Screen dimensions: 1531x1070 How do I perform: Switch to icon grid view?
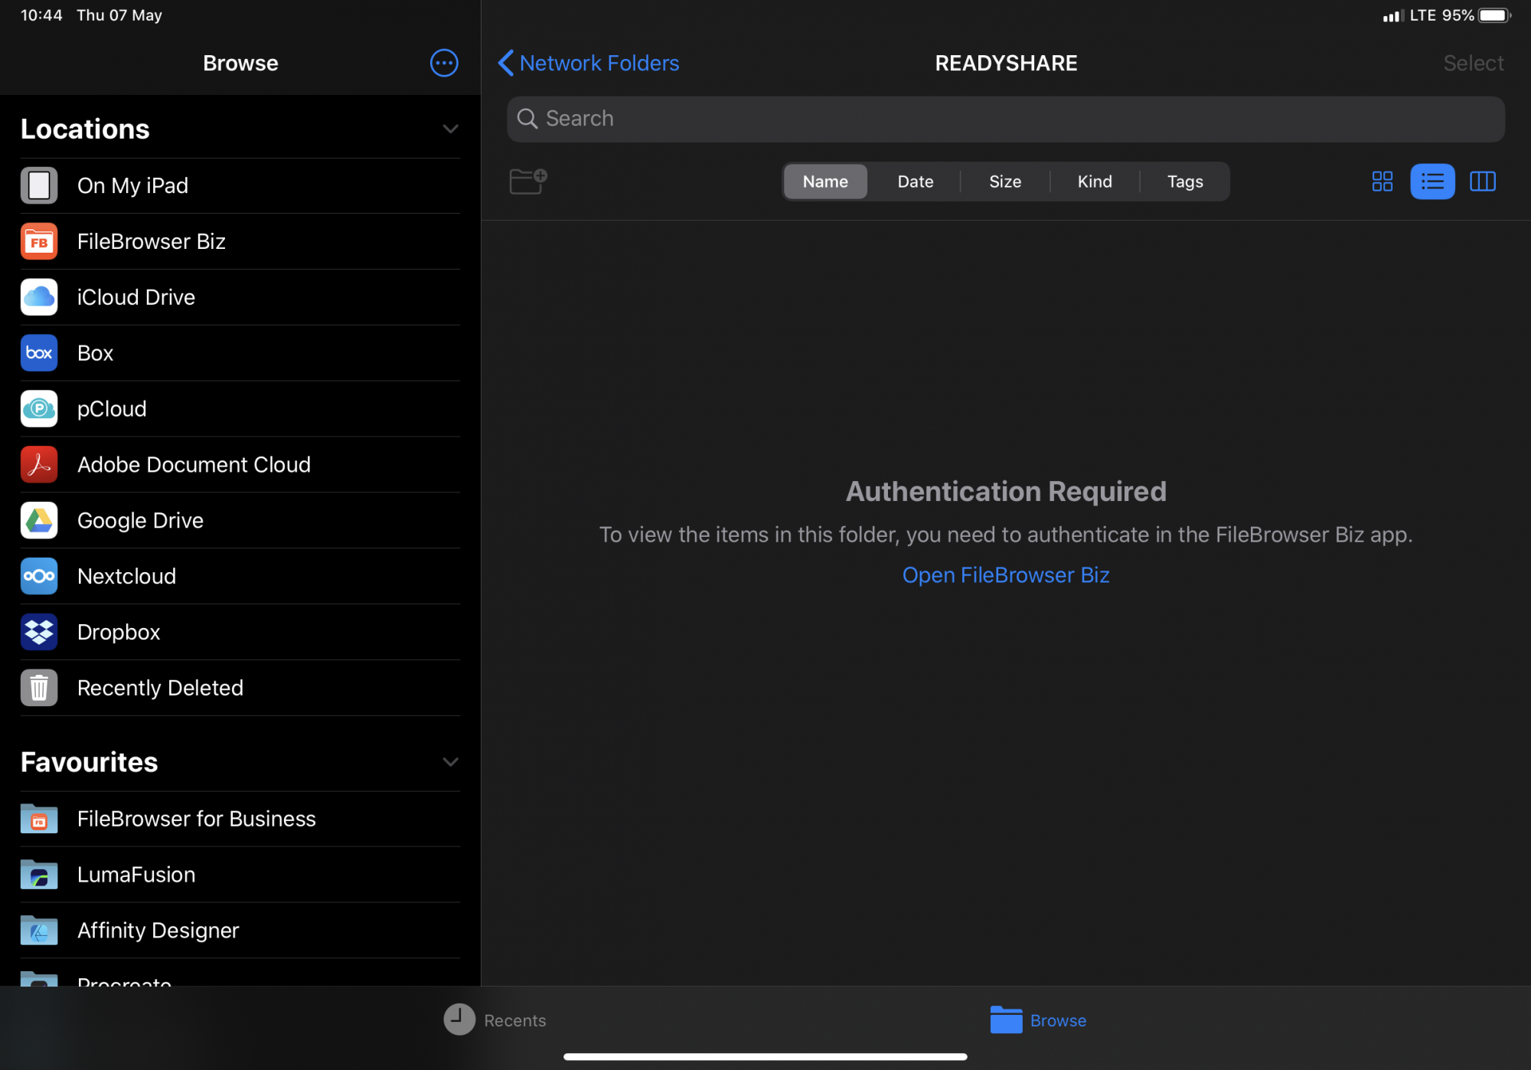pos(1382,182)
